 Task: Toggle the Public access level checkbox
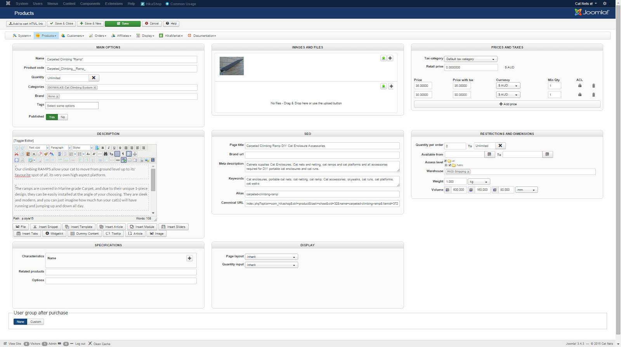450,165
